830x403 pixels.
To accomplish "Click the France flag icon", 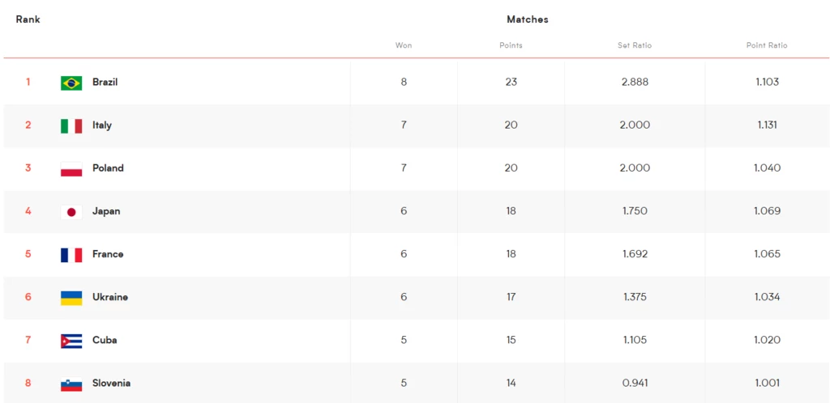I will click(71, 255).
